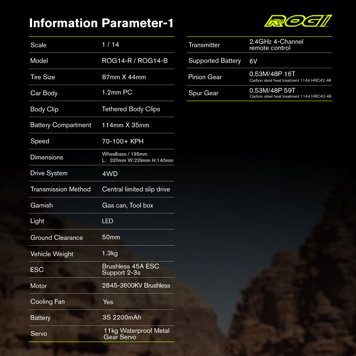The image size is (356, 356).
Task: Click the Central limited slip drive text
Action: (x=136, y=189)
